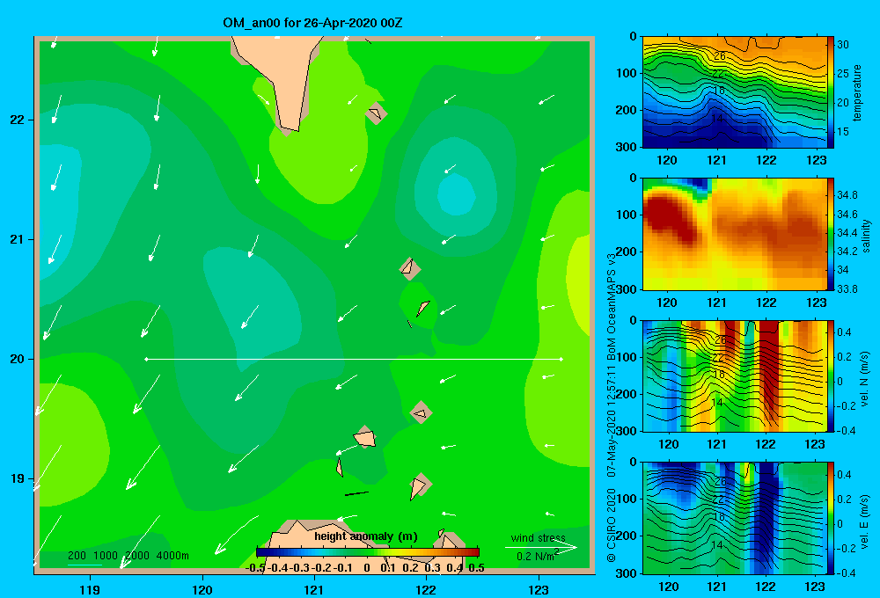
Task: Click the title 'OM_an00 for 26-Apr-2020 00Z'
Action: pyautogui.click(x=312, y=23)
